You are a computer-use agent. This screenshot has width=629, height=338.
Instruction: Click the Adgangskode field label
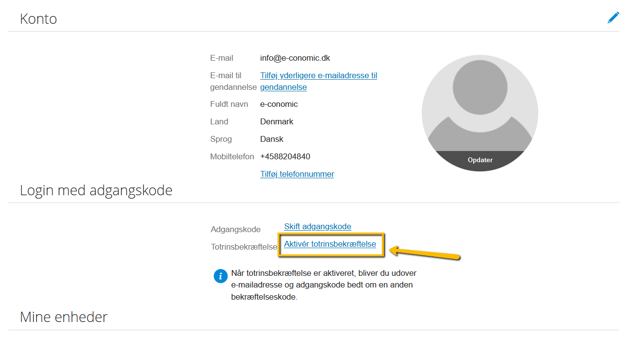pyautogui.click(x=235, y=229)
